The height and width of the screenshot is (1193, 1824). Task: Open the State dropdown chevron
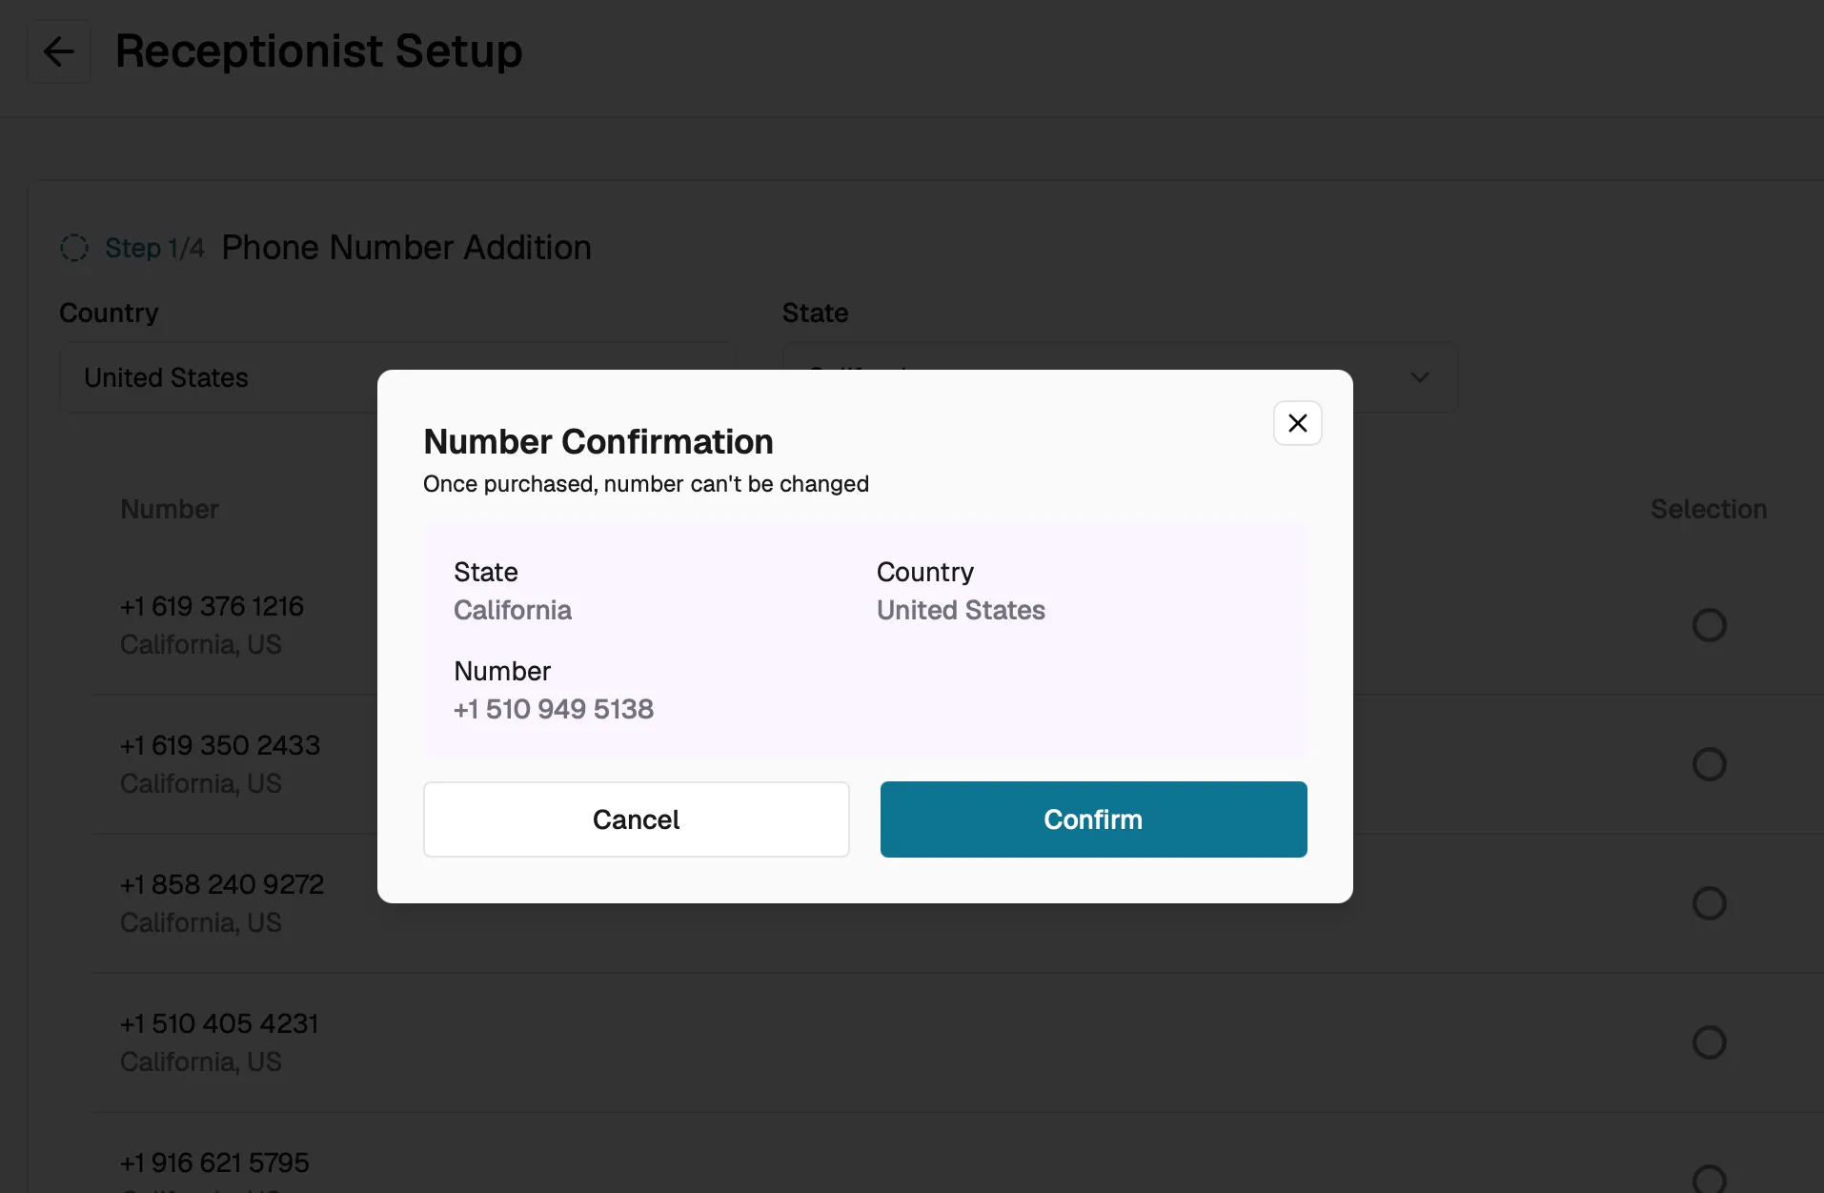1419,377
